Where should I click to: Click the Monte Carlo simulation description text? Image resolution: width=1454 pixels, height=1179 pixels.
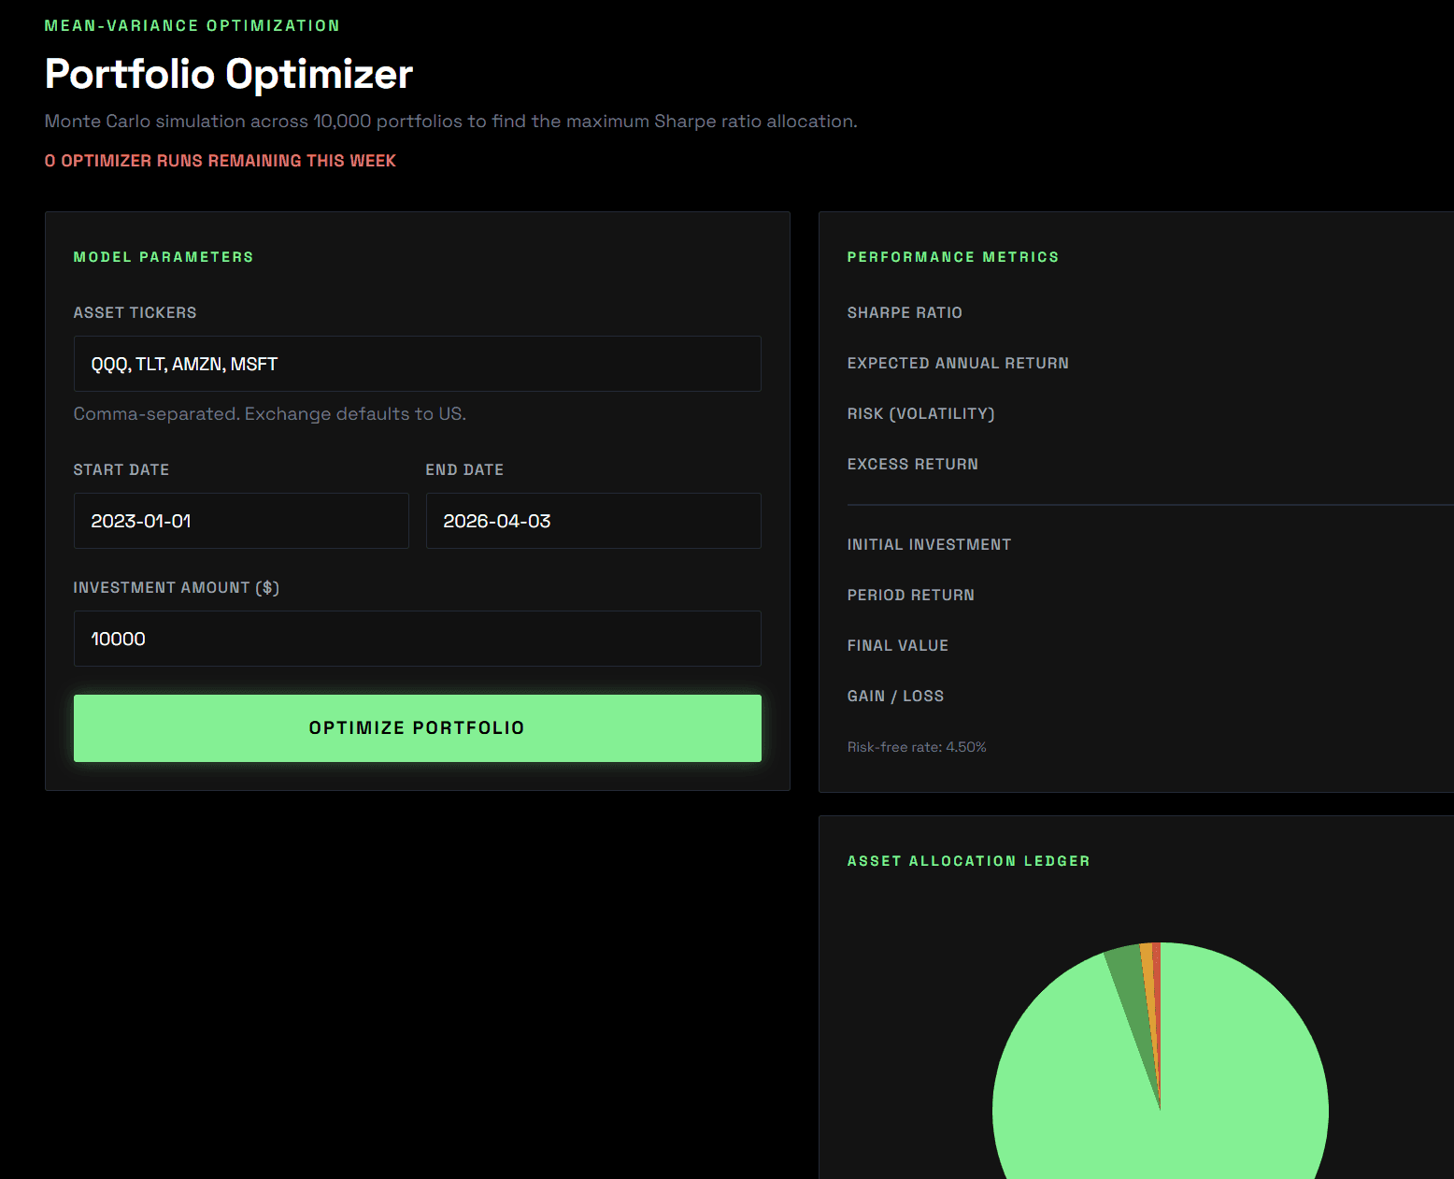pyautogui.click(x=450, y=122)
